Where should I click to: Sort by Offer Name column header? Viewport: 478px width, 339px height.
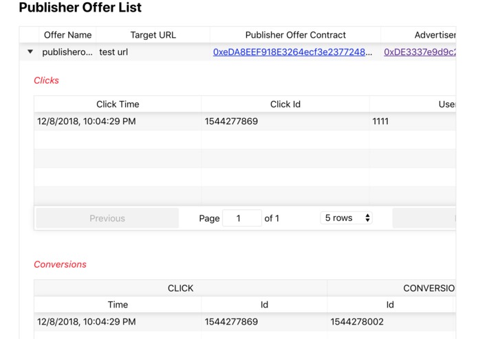pyautogui.click(x=67, y=35)
